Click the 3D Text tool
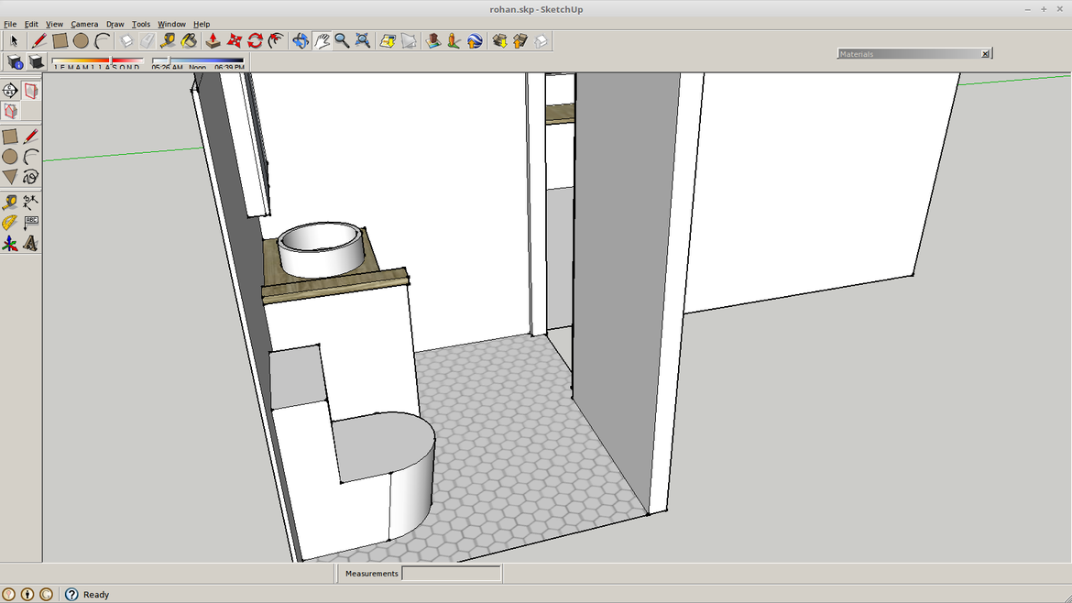 30,244
